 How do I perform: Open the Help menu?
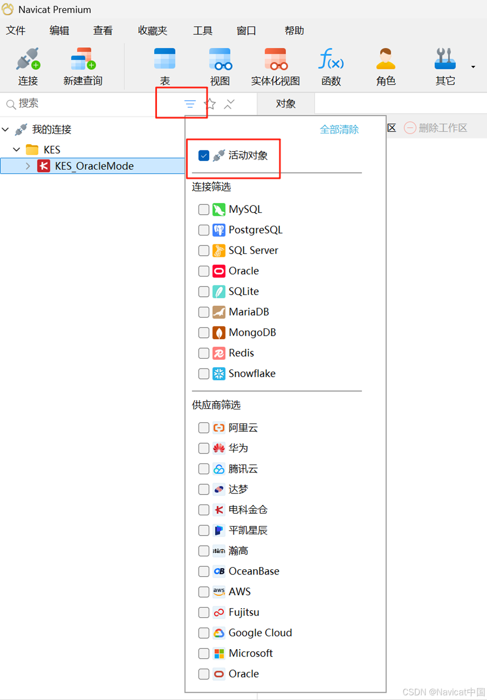coord(294,31)
